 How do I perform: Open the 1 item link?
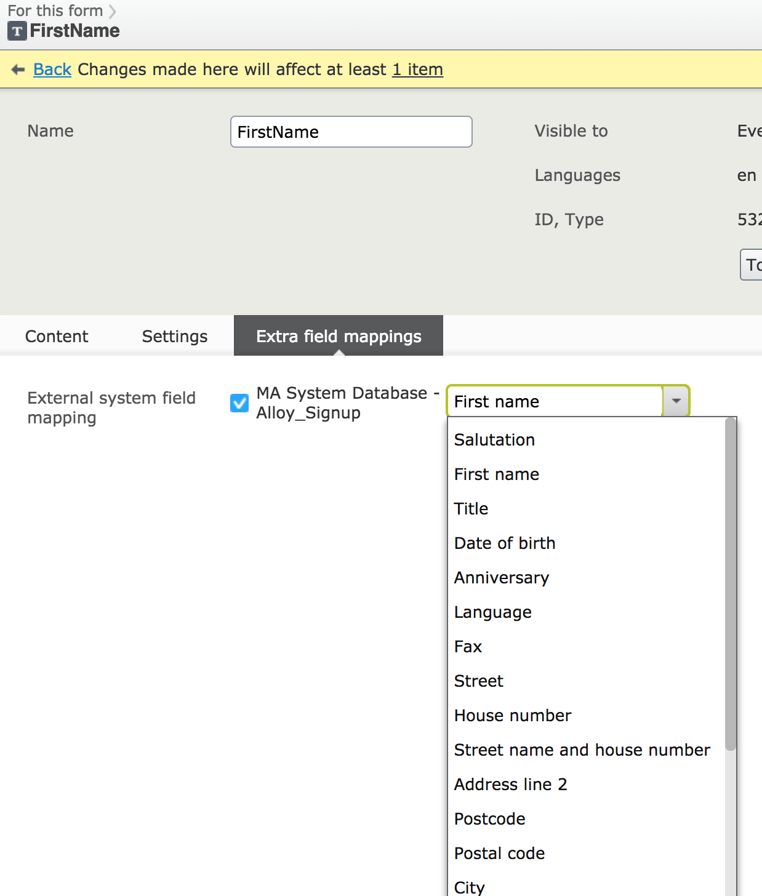[x=417, y=70]
